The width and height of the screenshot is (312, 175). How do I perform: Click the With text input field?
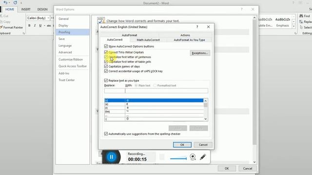[x=167, y=91]
